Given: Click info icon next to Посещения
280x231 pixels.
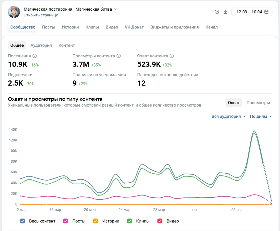Looking at the screenshot, I should [x=35, y=56].
